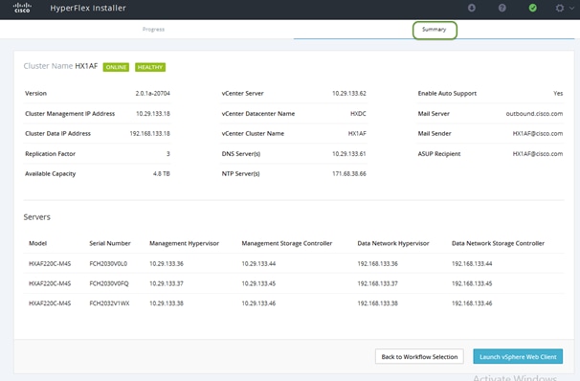The height and width of the screenshot is (381, 580).
Task: Expand the settings gear dropdown arrow
Action: [571, 9]
